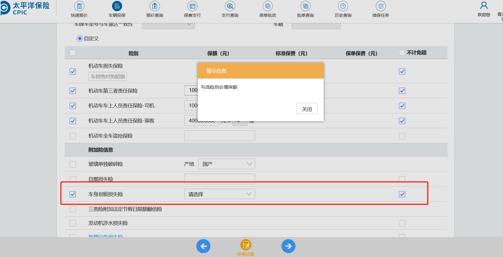Open the 快速报价 quick quote icon
Viewport: 503px width, 257px height.
(79, 6)
